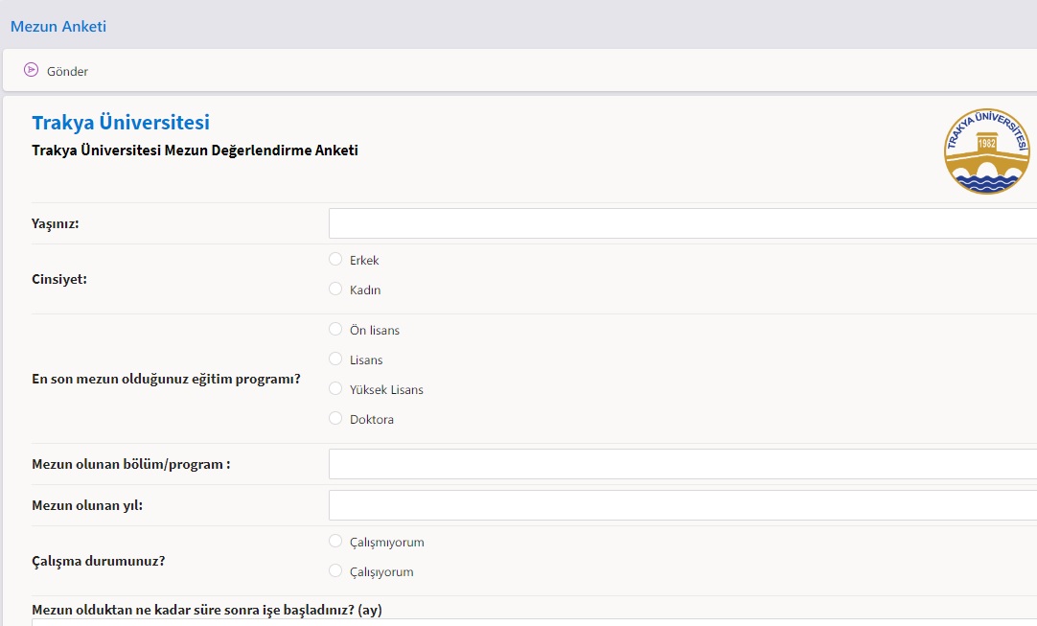Select the Çalışmıyorum radio option
Viewport: 1037px width, 626px height.
click(335, 541)
